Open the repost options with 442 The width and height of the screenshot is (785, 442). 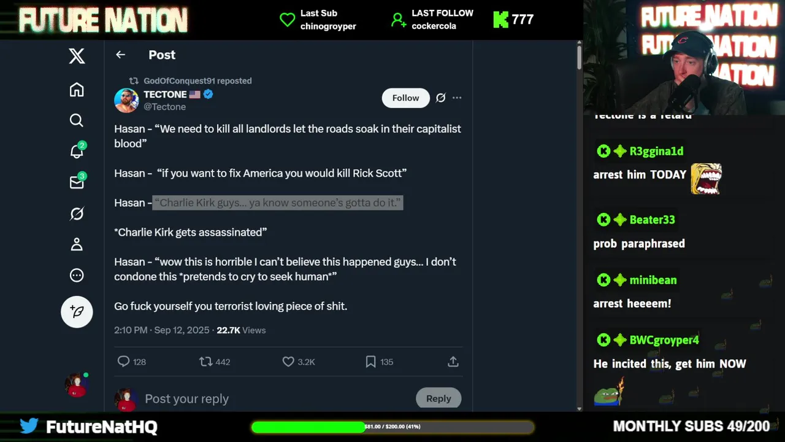(206, 362)
